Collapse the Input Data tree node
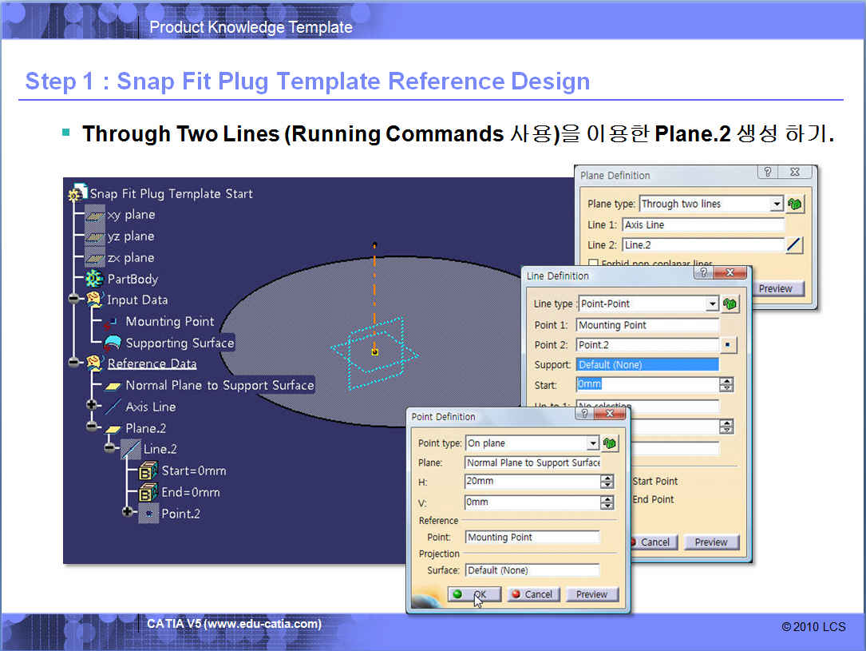This screenshot has width=866, height=651. click(76, 300)
